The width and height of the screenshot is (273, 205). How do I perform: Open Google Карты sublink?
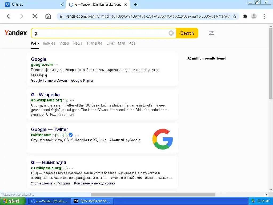(x=82, y=81)
